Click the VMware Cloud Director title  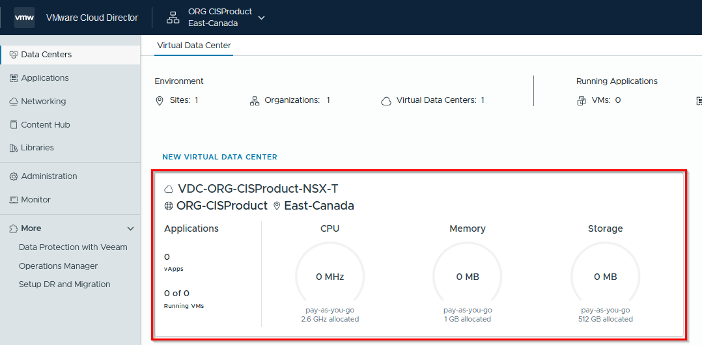pos(92,18)
